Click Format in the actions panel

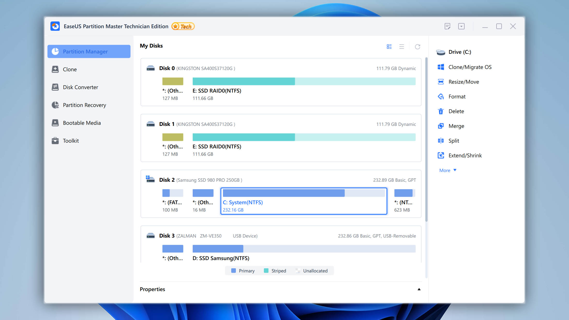point(457,96)
